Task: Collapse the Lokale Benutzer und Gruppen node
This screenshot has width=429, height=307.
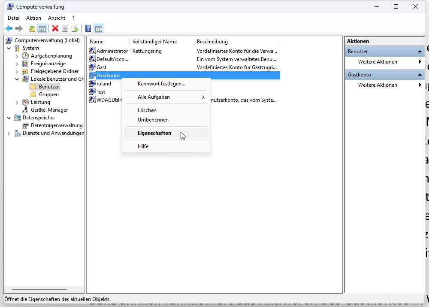Action: [x=17, y=79]
